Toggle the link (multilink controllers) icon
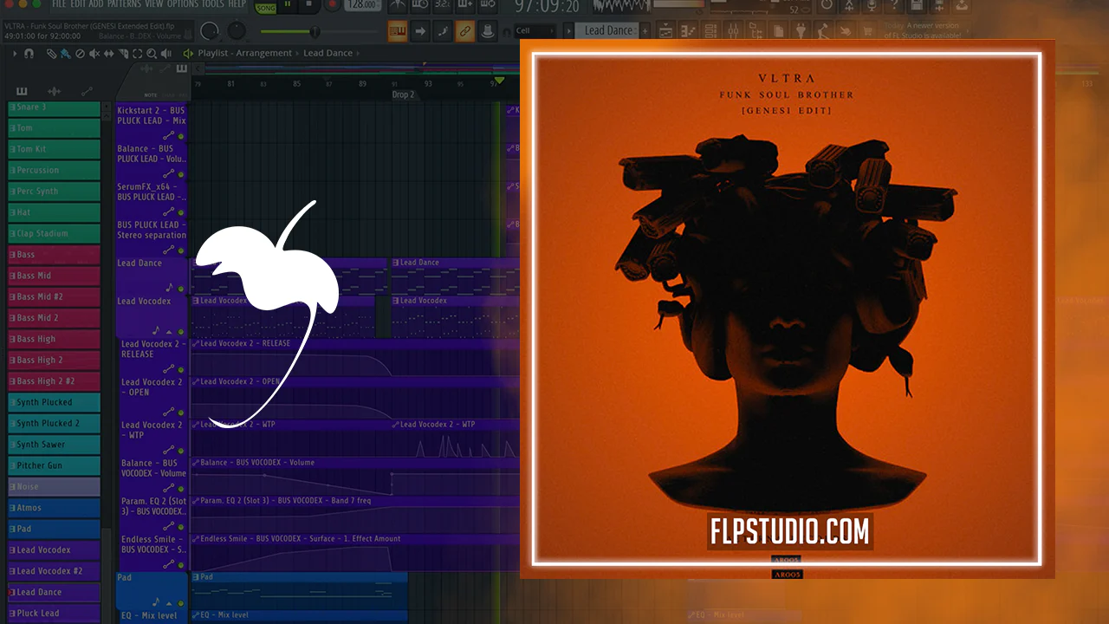Image resolution: width=1109 pixels, height=624 pixels. click(465, 32)
